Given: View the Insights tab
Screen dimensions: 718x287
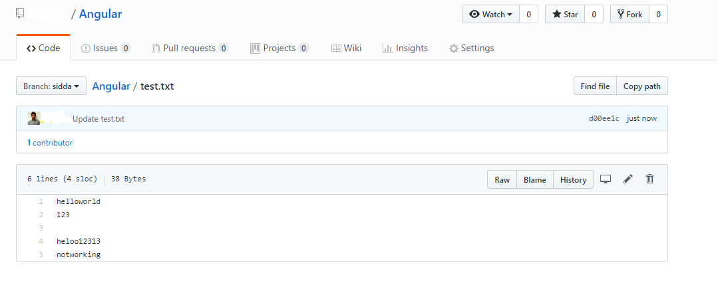Looking at the screenshot, I should 405,48.
